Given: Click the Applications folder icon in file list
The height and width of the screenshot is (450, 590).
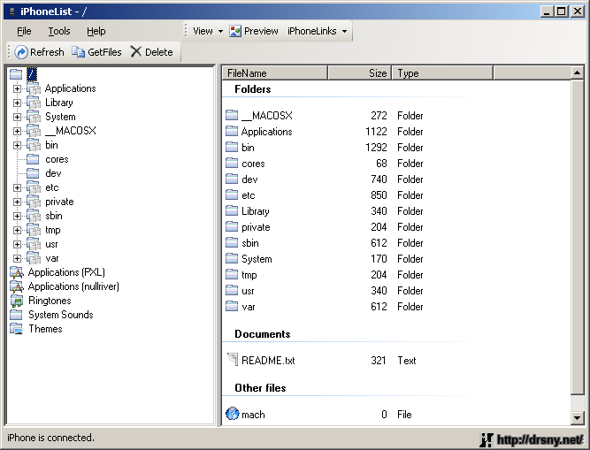Looking at the screenshot, I should tap(232, 131).
